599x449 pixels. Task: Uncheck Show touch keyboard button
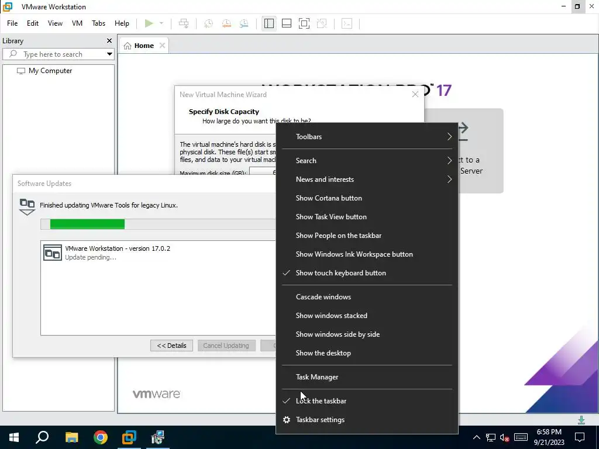tap(367, 273)
